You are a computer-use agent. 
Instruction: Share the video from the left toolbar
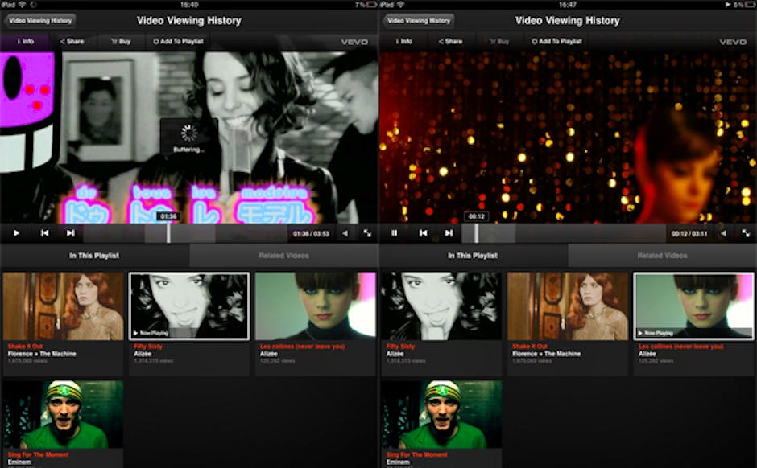[x=72, y=41]
